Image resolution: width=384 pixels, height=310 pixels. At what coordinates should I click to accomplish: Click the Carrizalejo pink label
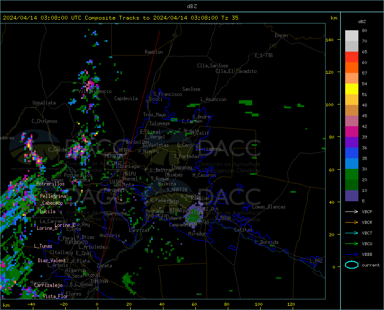tap(48, 285)
